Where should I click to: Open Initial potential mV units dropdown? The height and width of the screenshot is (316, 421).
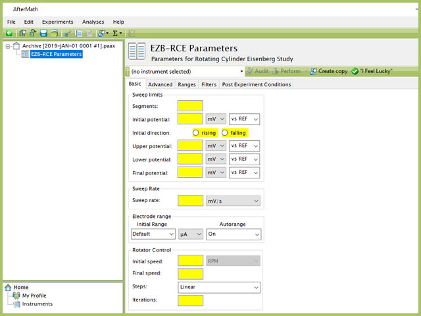tap(216, 118)
